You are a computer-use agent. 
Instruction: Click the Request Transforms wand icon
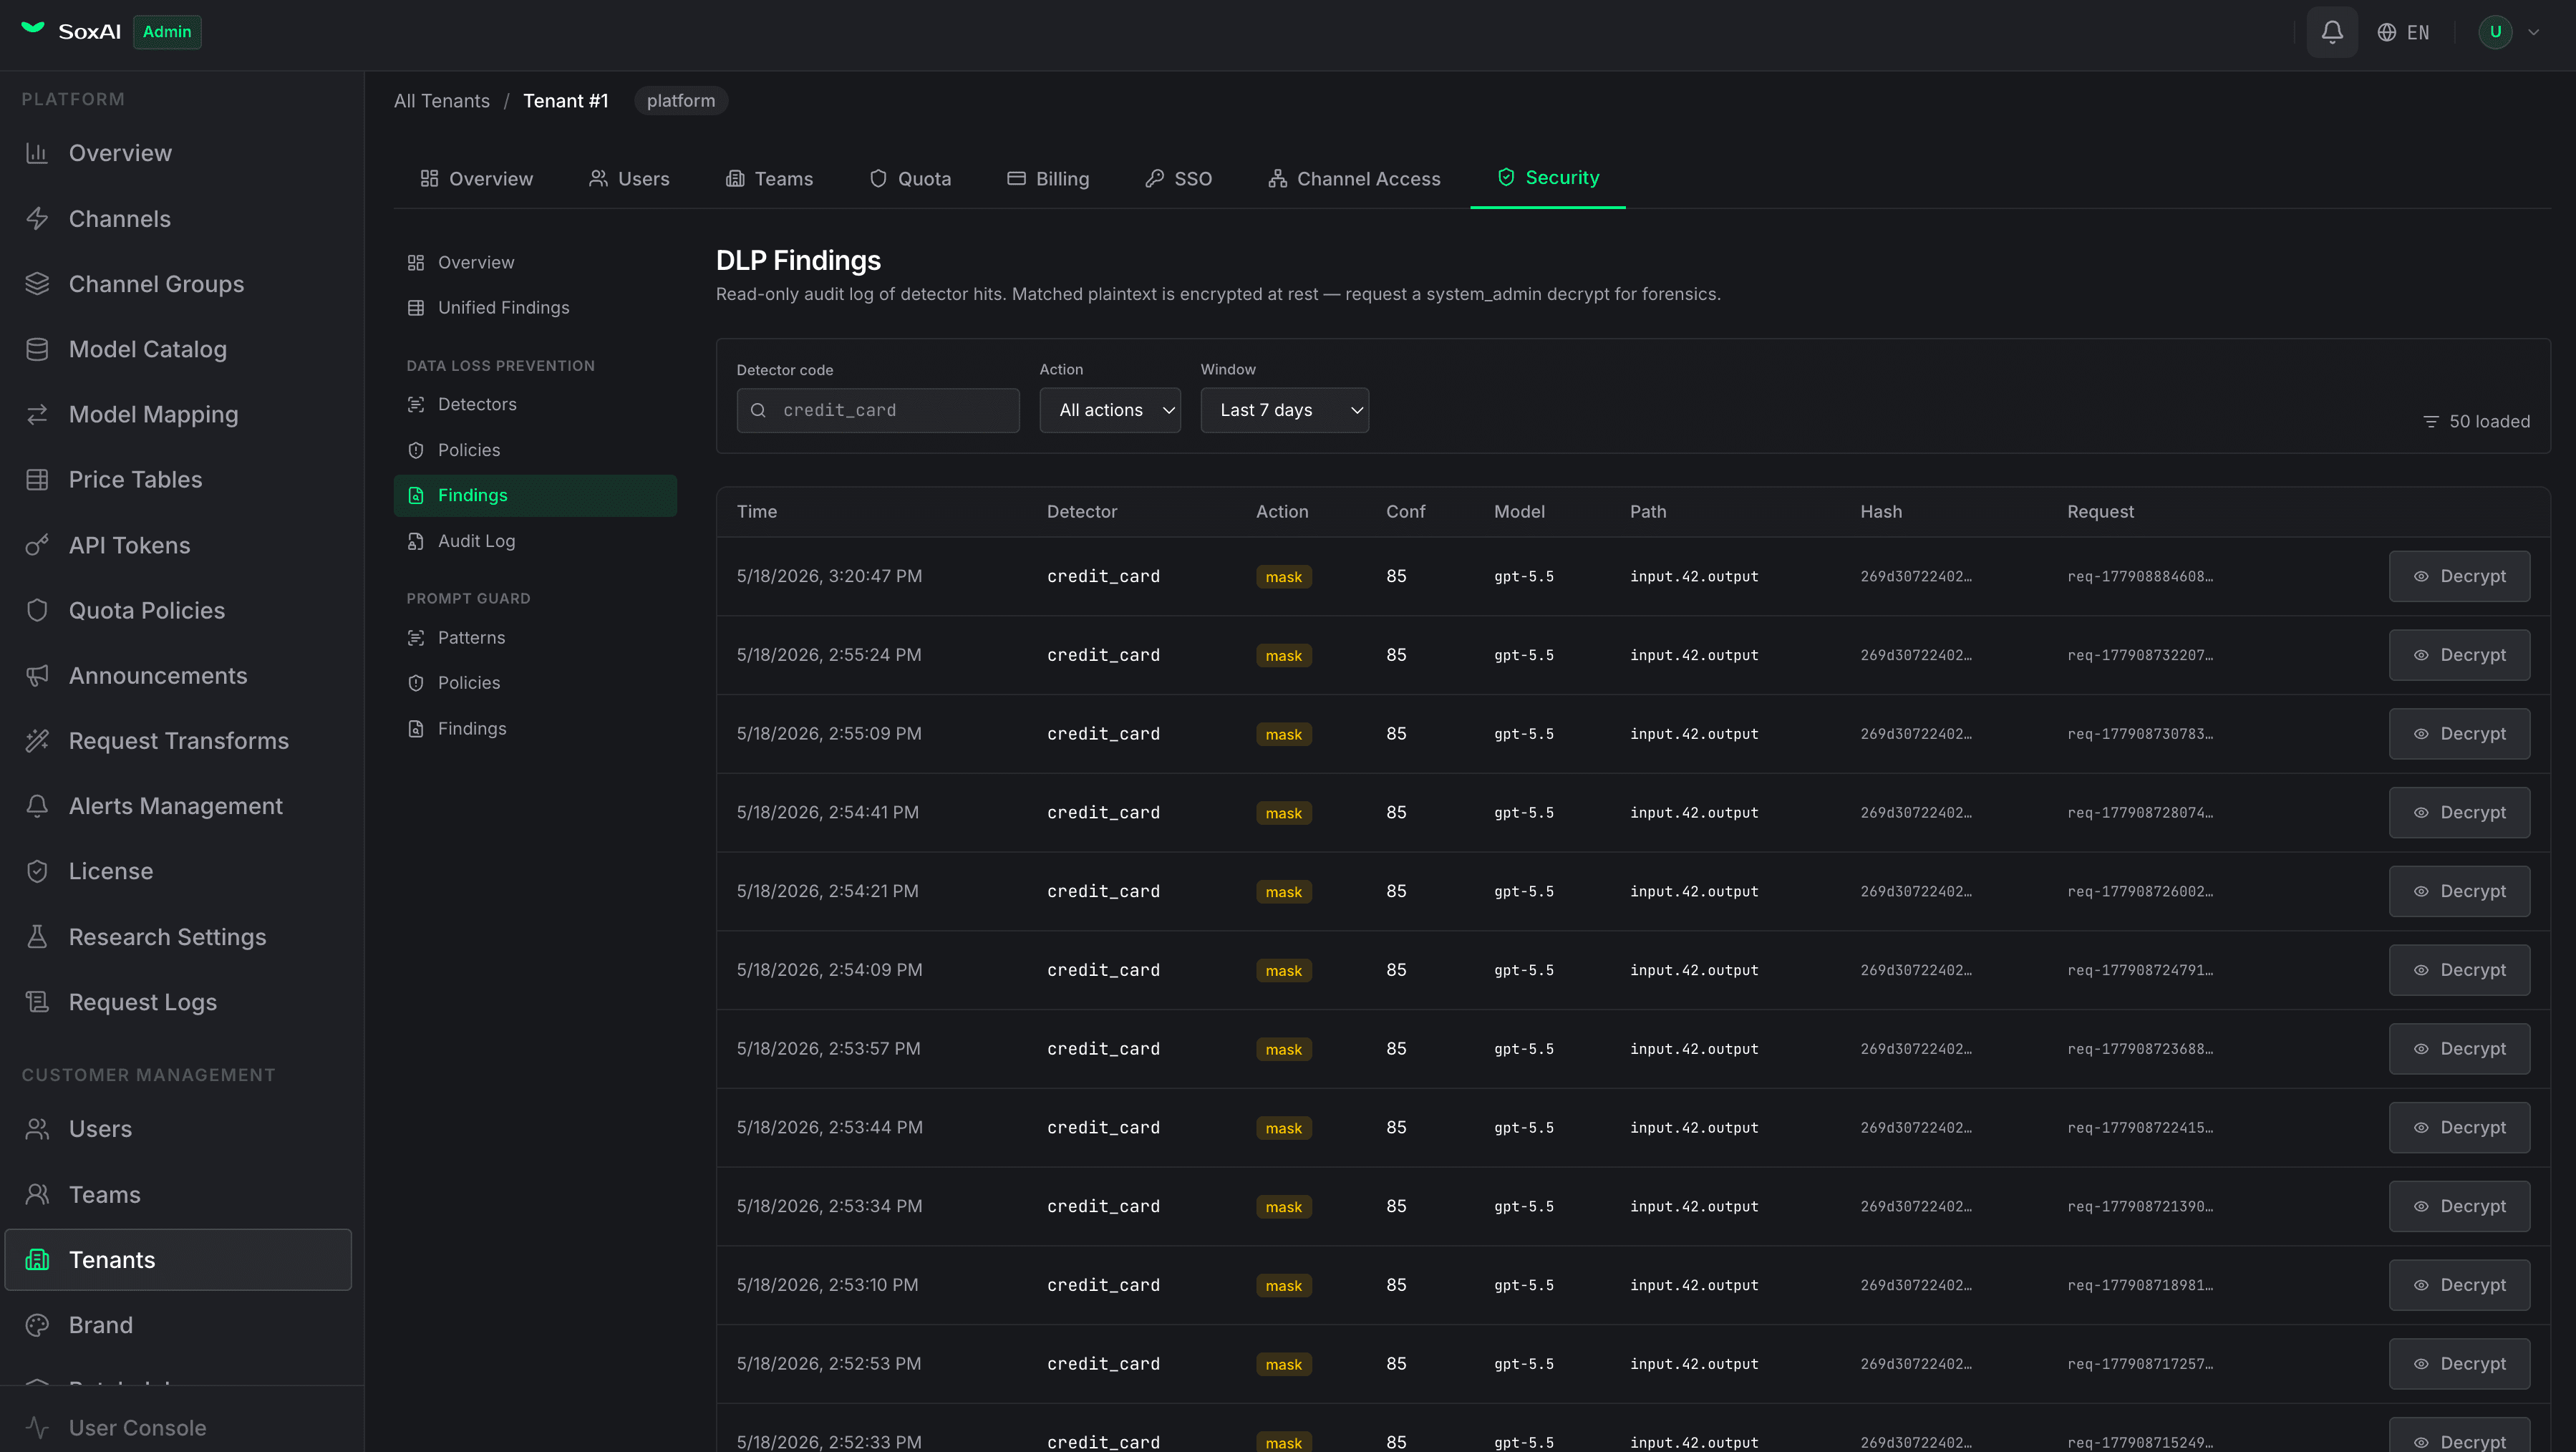point(37,741)
